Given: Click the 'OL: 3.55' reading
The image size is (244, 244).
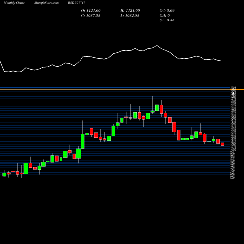Looking at the screenshot, I should point(167,20).
